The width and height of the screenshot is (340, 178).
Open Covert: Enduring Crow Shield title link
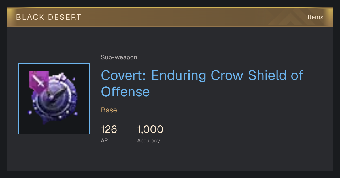tap(202, 83)
